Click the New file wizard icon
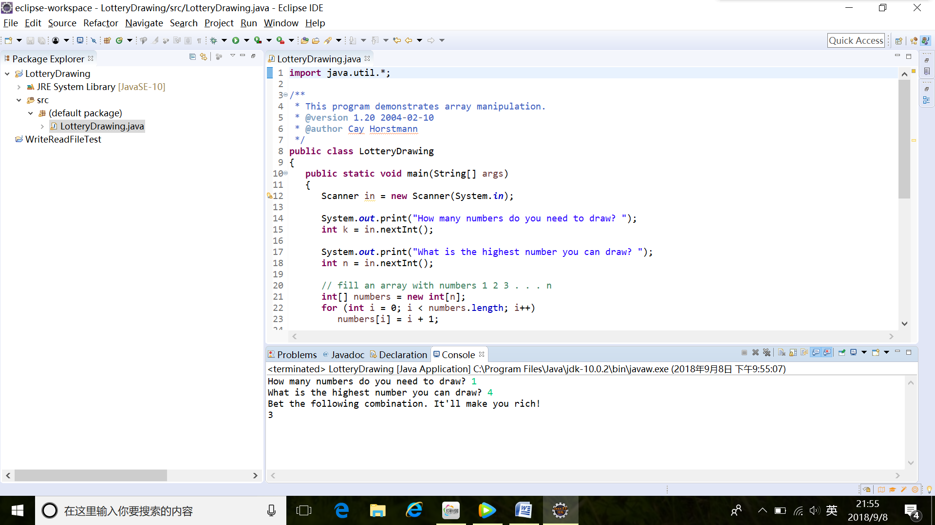The height and width of the screenshot is (525, 935). tap(8, 40)
